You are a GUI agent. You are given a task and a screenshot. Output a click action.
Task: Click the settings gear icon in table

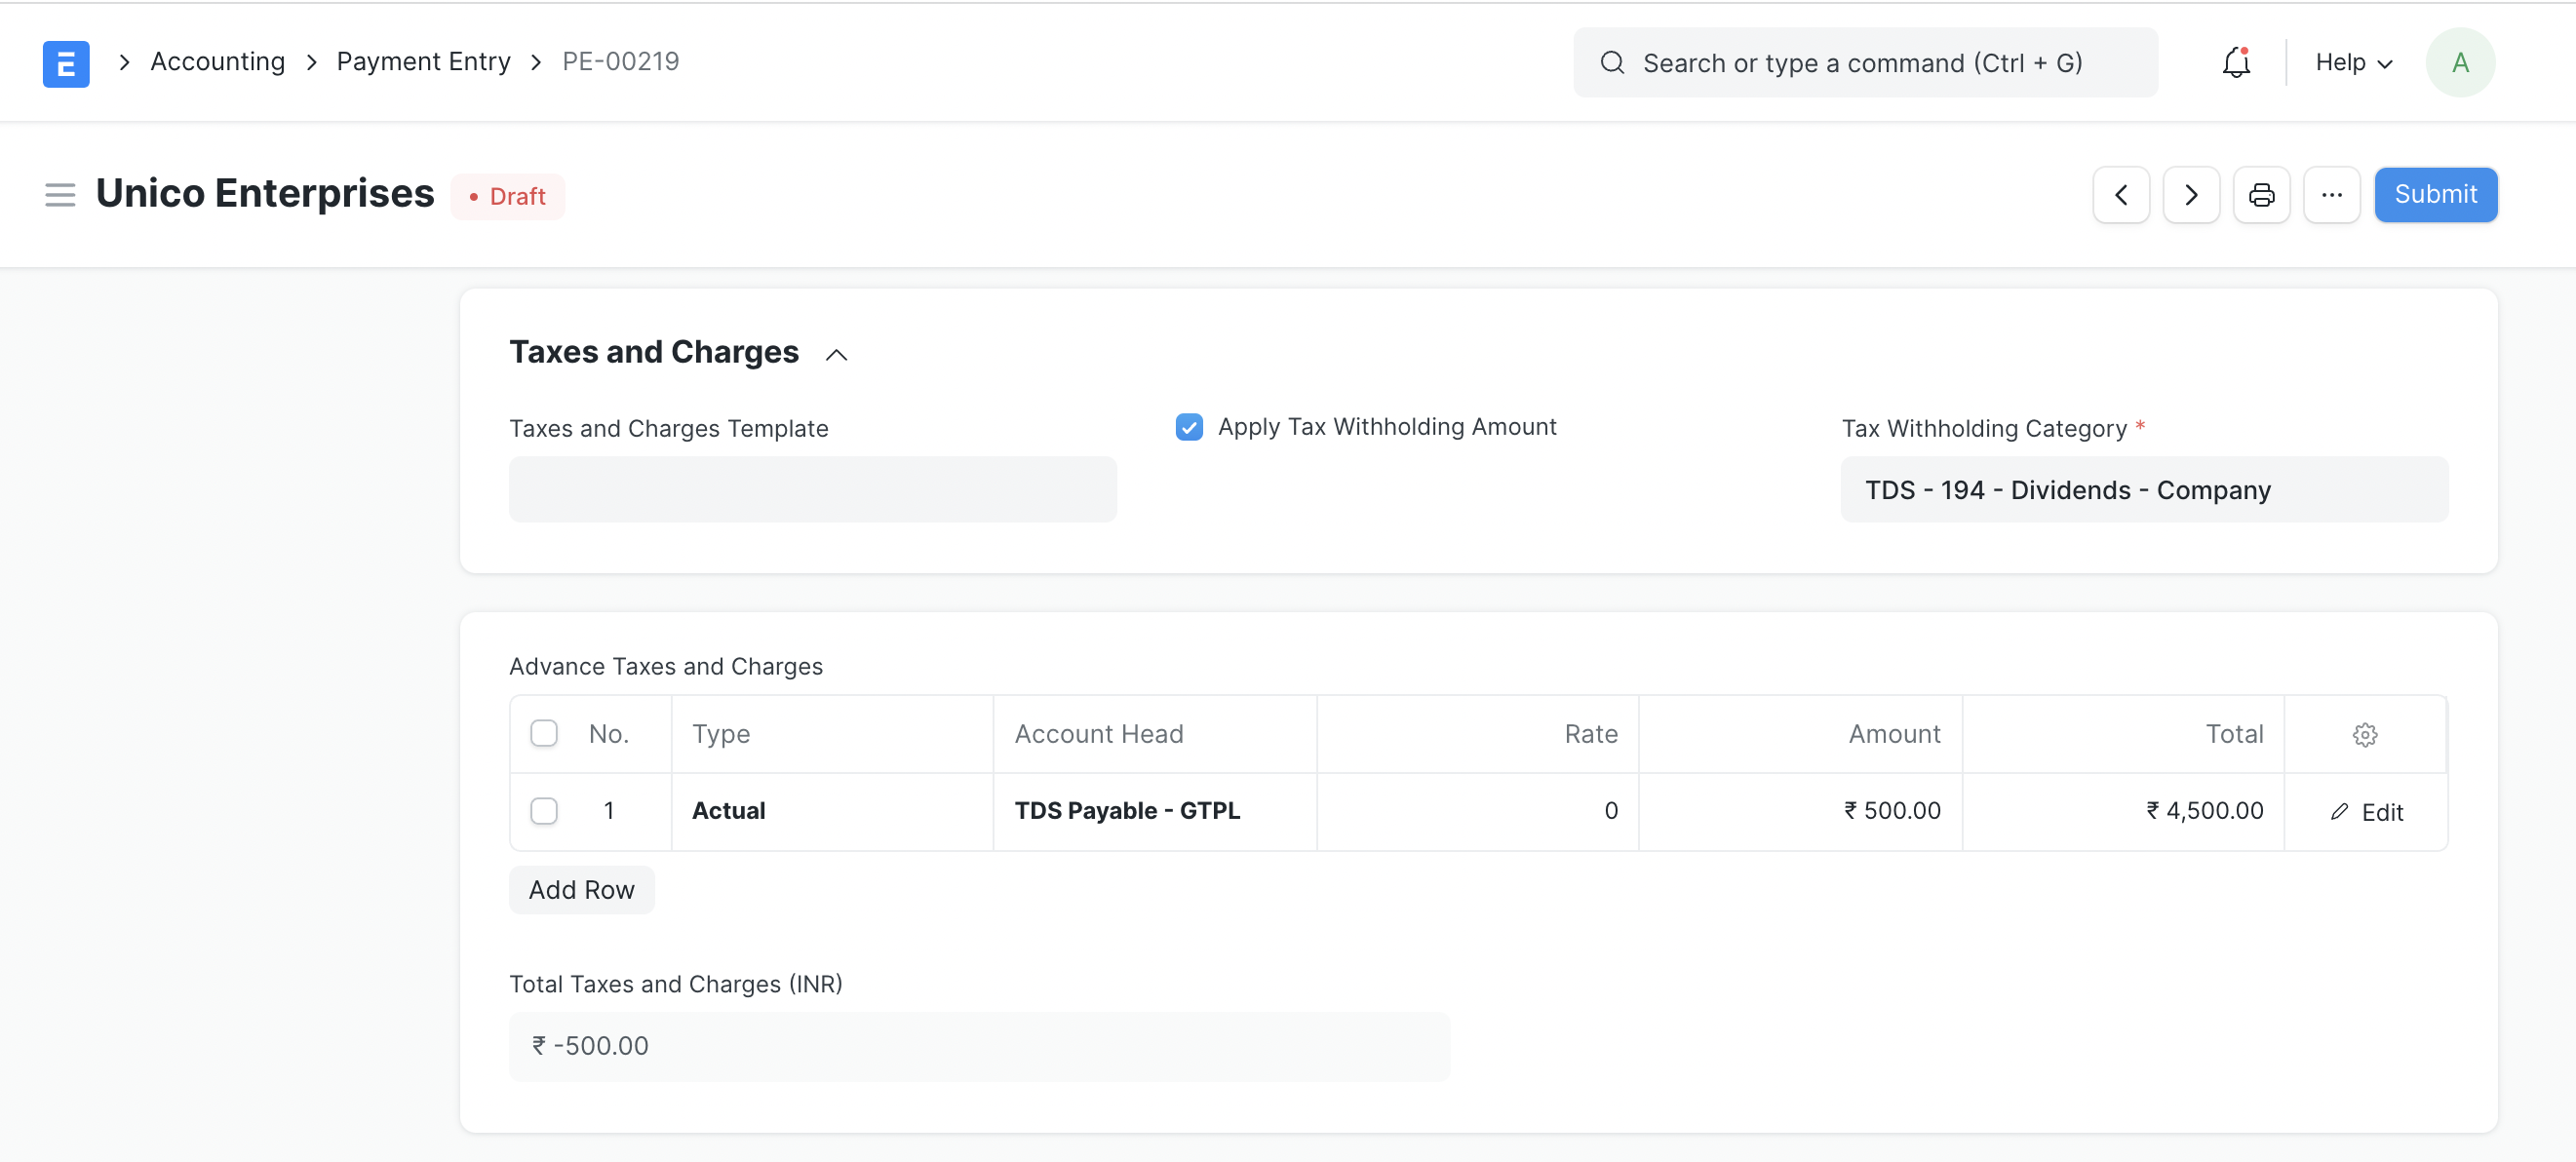coord(2365,735)
